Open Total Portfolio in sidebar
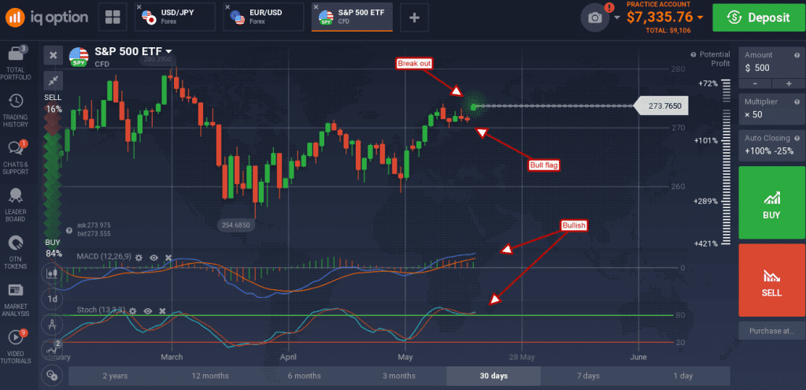 16,63
